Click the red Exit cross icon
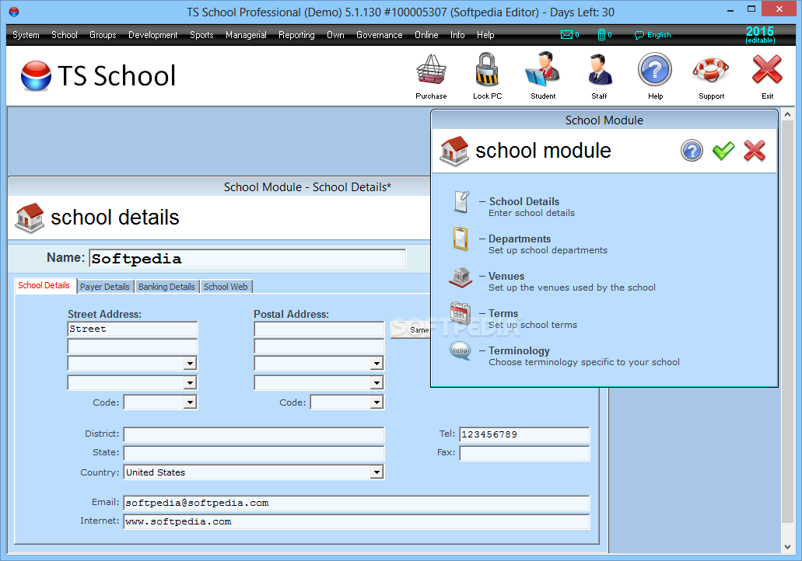This screenshot has height=561, width=802. tap(767, 69)
